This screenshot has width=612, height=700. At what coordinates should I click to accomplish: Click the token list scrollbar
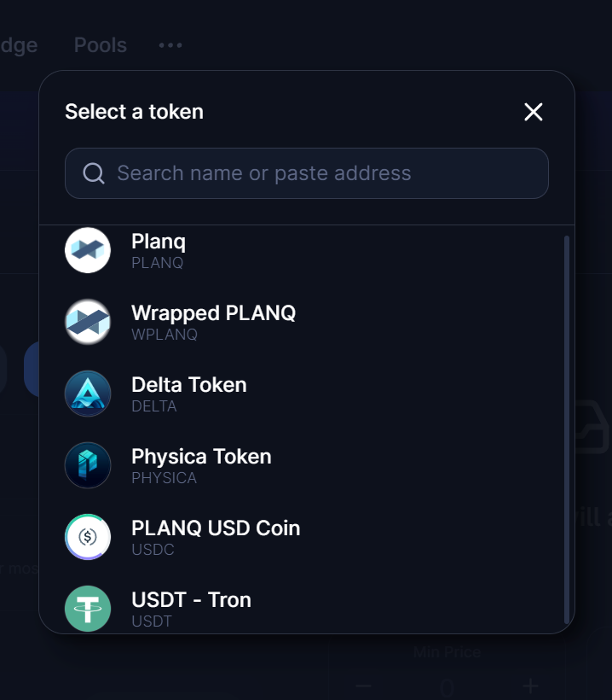(567, 427)
